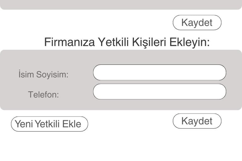Click the Telefon label text
The width and height of the screenshot is (242, 161).
(43, 94)
